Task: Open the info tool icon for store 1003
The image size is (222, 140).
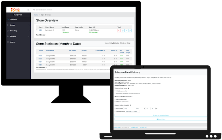Action: (x=123, y=31)
